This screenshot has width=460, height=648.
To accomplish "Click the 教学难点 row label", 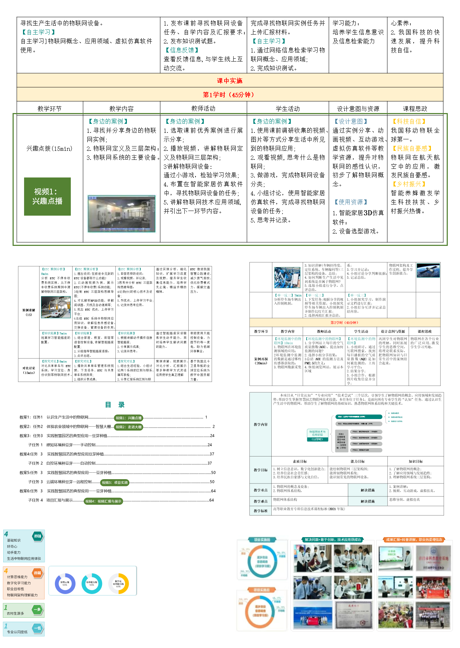I will tap(261, 501).
